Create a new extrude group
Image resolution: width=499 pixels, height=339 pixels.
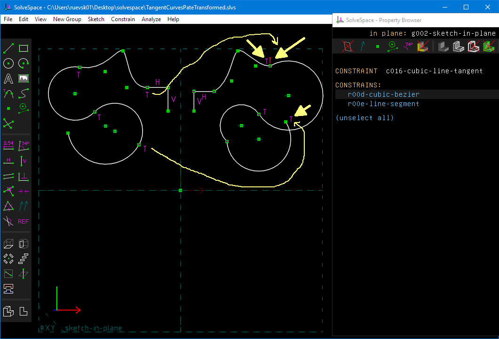(x=8, y=244)
